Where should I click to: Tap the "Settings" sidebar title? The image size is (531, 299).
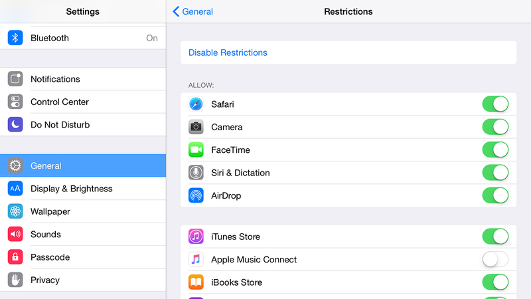pyautogui.click(x=82, y=11)
